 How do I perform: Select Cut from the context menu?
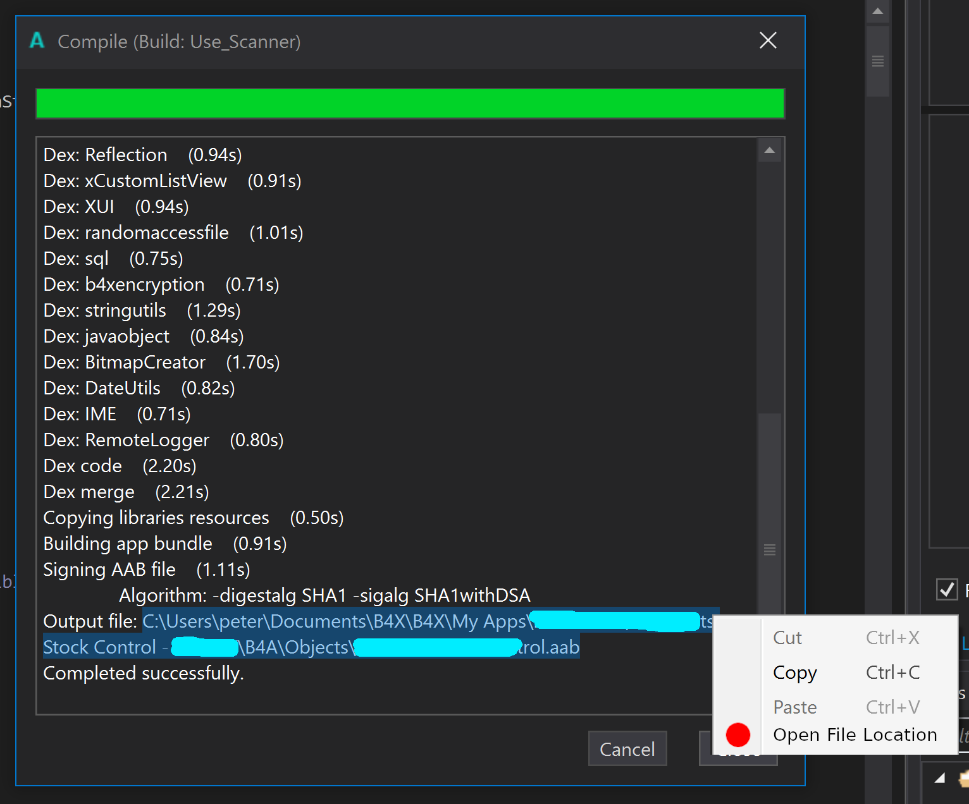[x=787, y=637]
